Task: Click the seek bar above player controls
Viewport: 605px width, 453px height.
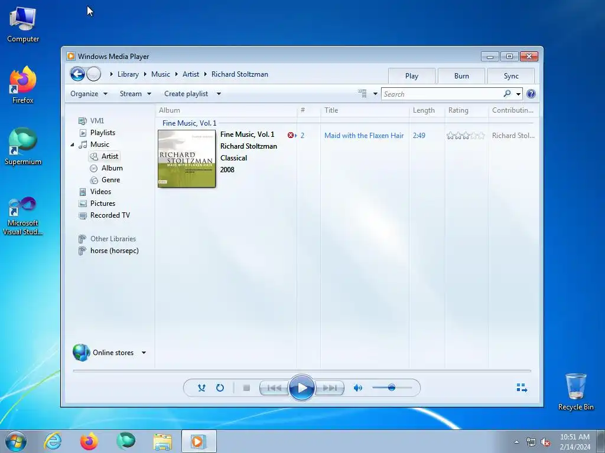Action: [302, 370]
